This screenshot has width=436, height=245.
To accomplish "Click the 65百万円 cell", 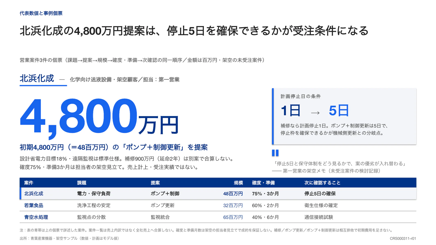I will pyautogui.click(x=233, y=217).
